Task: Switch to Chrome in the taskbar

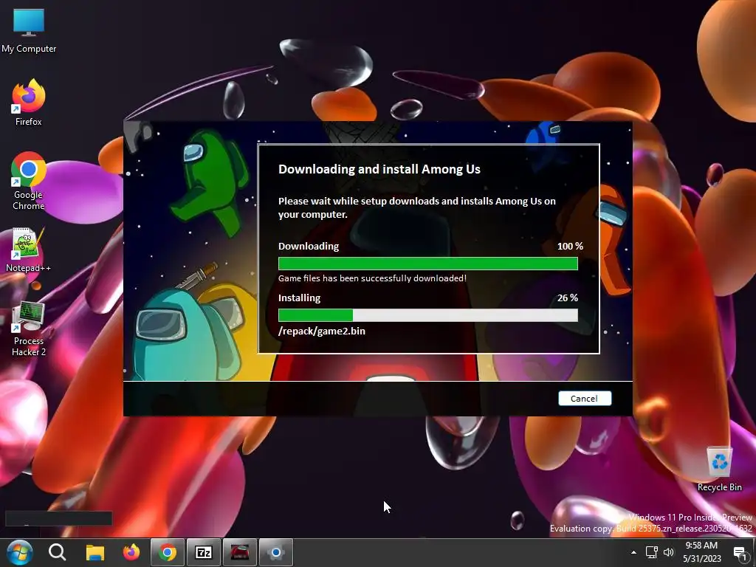Action: click(x=168, y=552)
